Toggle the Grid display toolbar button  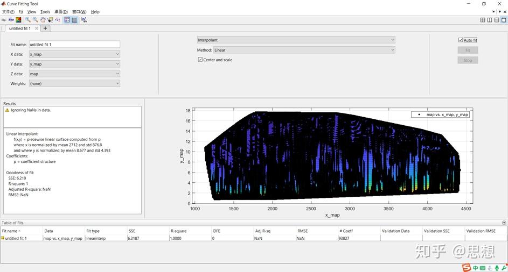click(74, 20)
